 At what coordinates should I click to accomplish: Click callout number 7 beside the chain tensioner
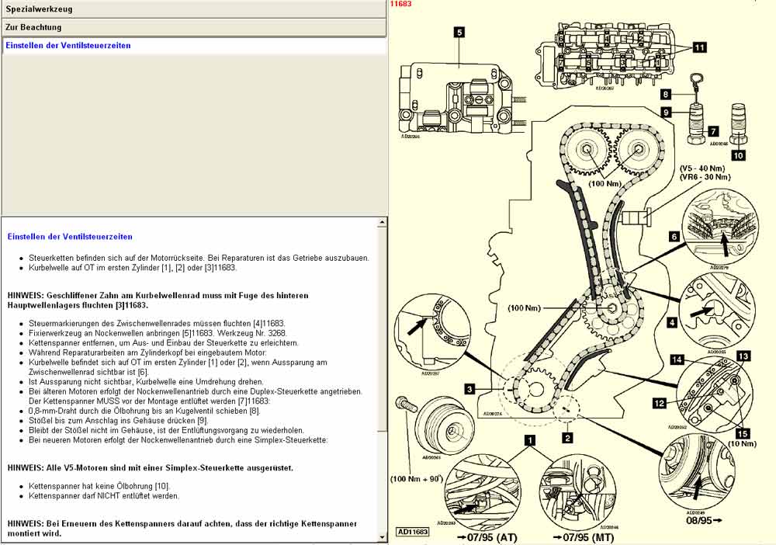(712, 131)
